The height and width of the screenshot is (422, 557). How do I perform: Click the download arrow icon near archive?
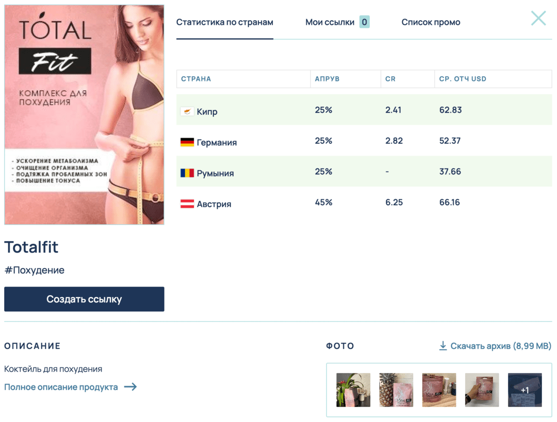point(443,346)
